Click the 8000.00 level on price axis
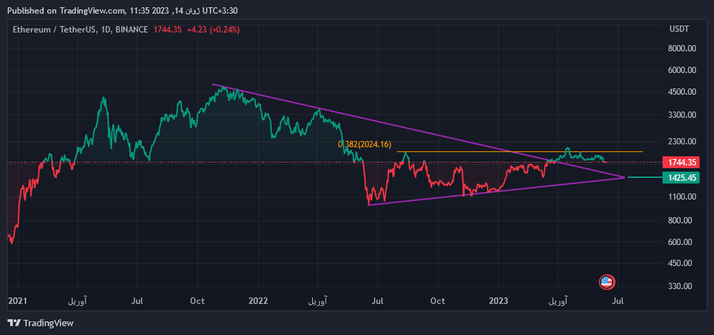This screenshot has width=714, height=335. tap(681, 49)
